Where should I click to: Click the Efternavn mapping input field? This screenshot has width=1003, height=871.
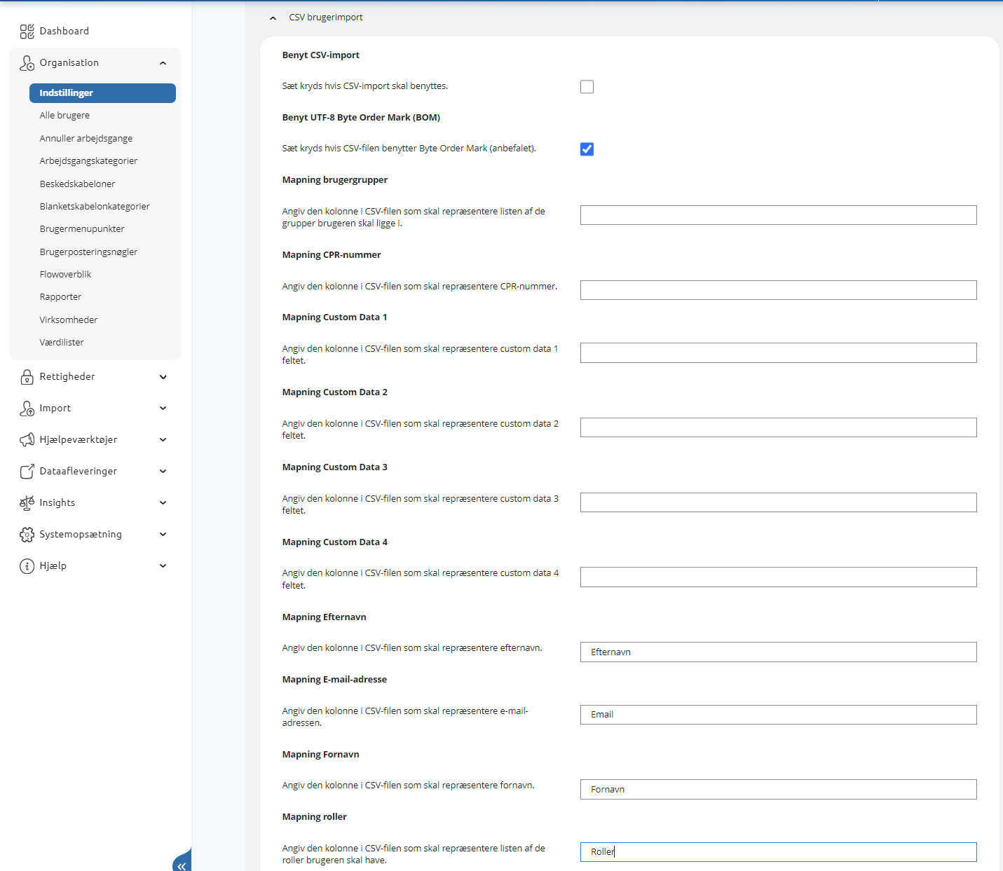click(x=778, y=652)
